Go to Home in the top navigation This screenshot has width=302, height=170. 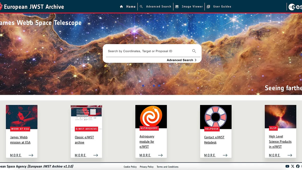coord(128,7)
